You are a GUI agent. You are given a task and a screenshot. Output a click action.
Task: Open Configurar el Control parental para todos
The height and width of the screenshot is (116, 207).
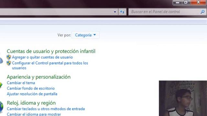click(50, 65)
